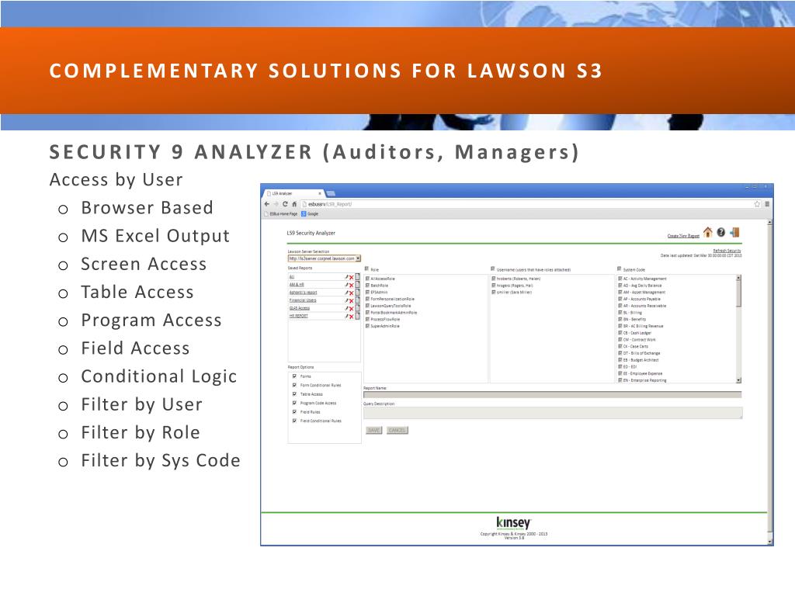Viewport: 795px width, 596px height.
Task: Toggle Program Code Access checkbox
Action: (294, 403)
